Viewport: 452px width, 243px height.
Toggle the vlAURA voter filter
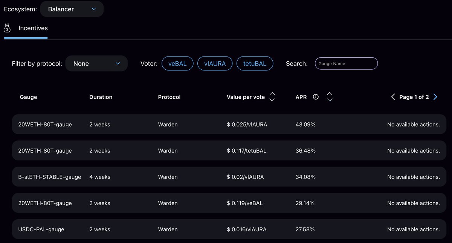pos(215,63)
